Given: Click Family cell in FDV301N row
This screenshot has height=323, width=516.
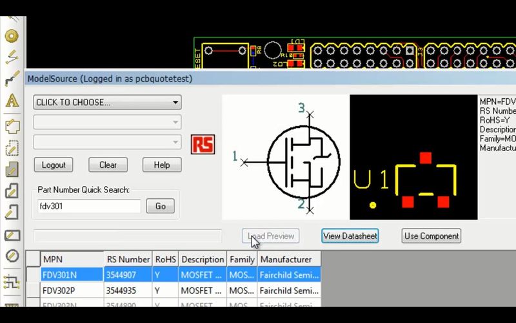Looking at the screenshot, I should pos(243,275).
